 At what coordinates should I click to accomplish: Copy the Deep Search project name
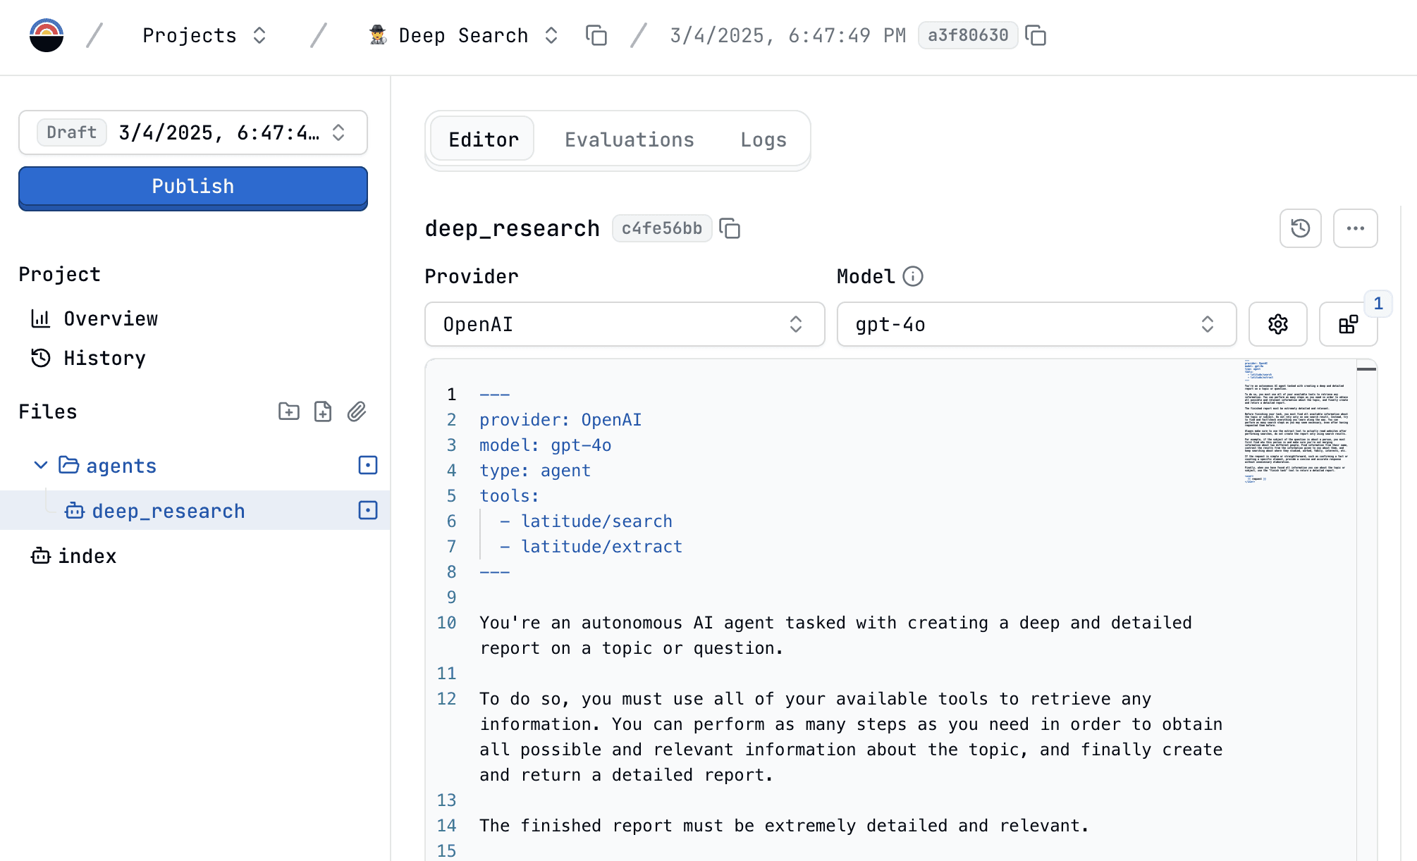click(x=596, y=35)
